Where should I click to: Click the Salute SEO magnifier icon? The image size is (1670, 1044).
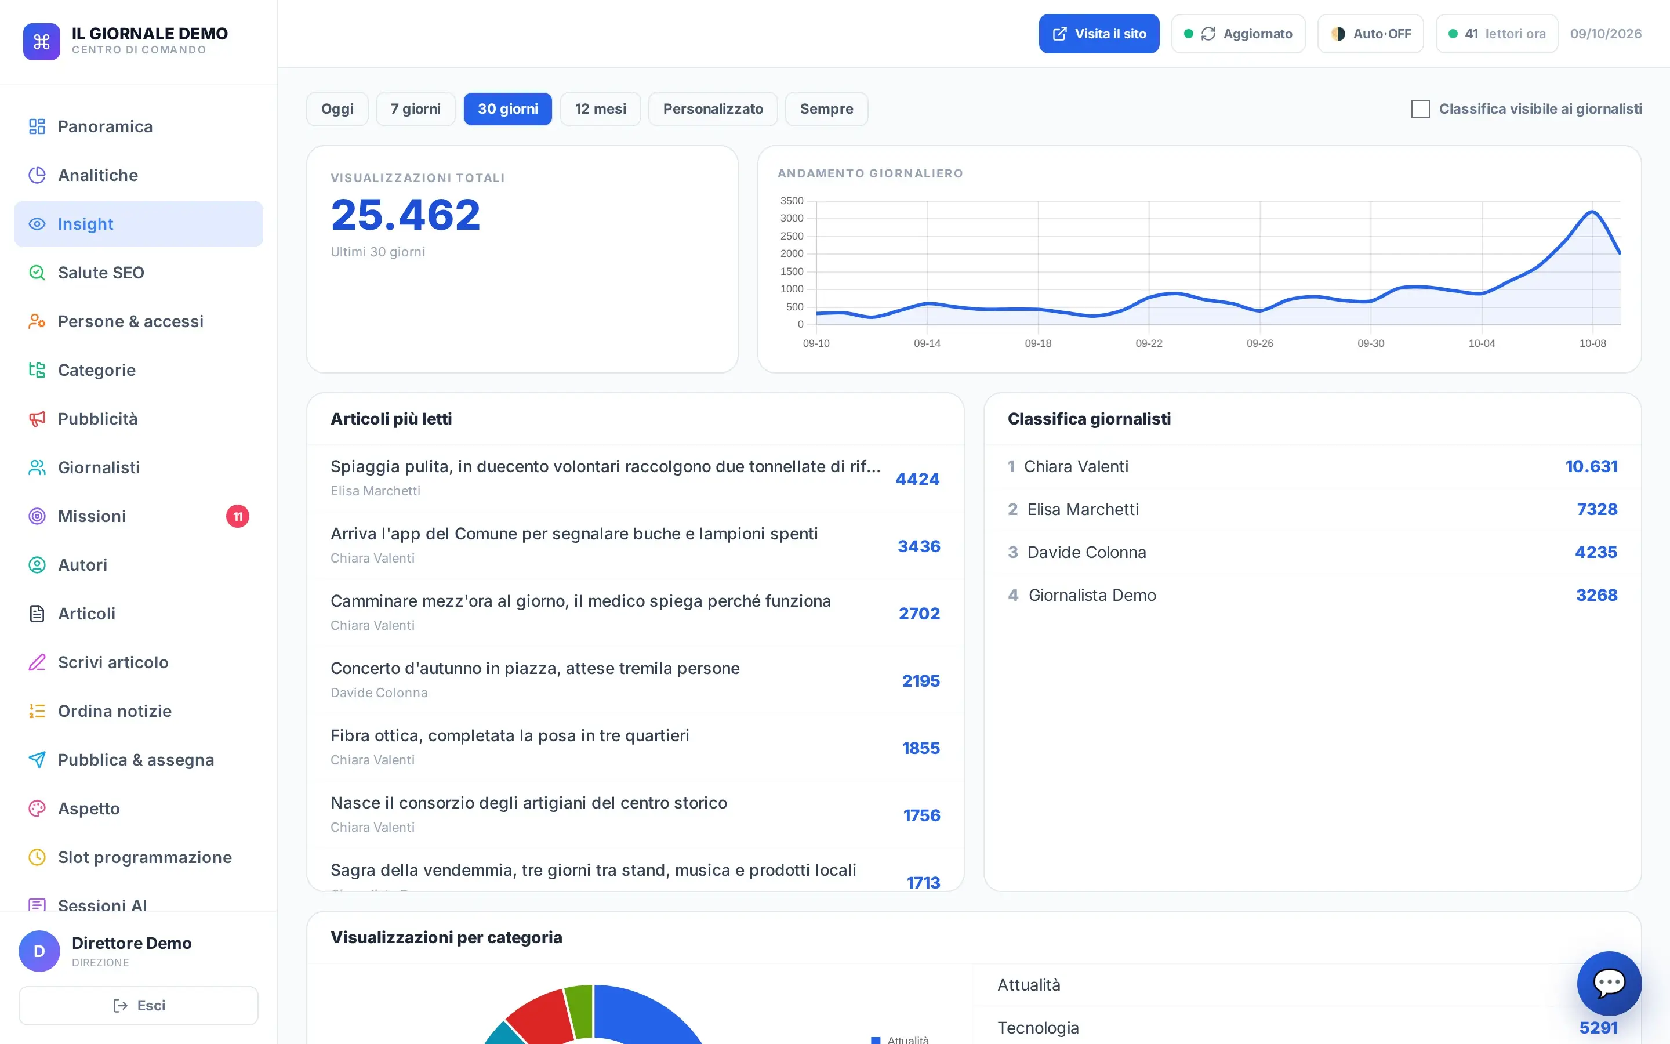click(x=37, y=273)
